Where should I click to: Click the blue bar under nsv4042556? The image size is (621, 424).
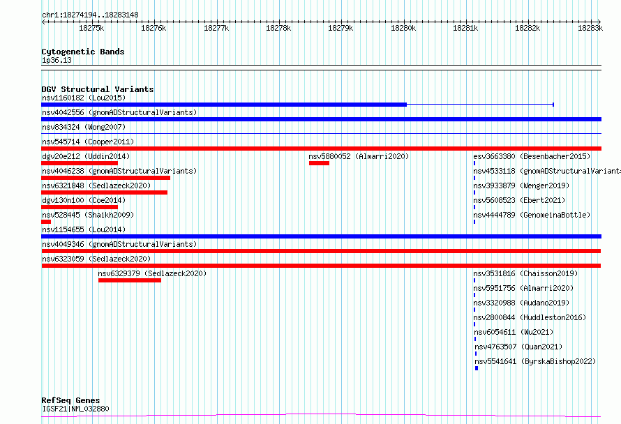click(x=321, y=119)
